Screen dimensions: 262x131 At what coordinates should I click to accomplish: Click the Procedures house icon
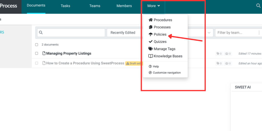pos(150,20)
